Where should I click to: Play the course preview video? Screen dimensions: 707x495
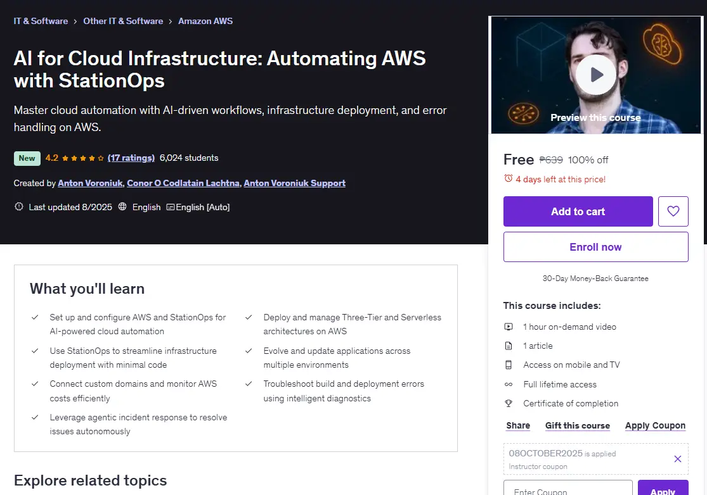[x=595, y=75]
